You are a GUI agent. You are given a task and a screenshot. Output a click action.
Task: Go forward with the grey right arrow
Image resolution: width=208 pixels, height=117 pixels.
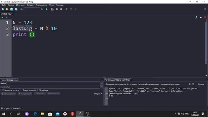point(6,17)
